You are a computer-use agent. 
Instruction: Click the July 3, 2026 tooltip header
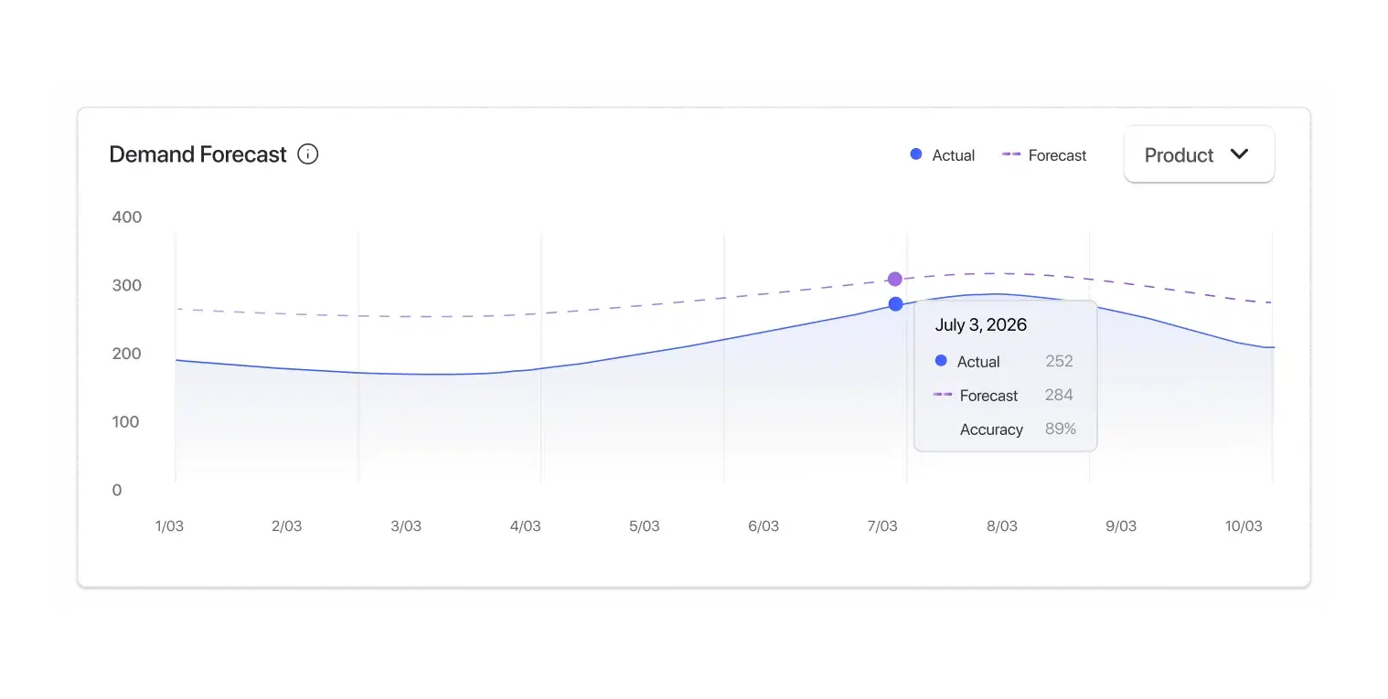click(x=980, y=324)
